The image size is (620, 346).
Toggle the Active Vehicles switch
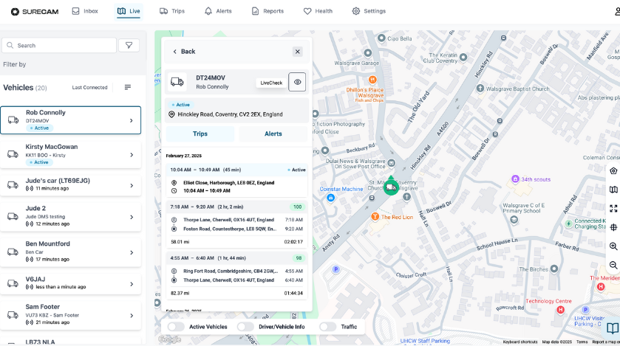coord(176,327)
